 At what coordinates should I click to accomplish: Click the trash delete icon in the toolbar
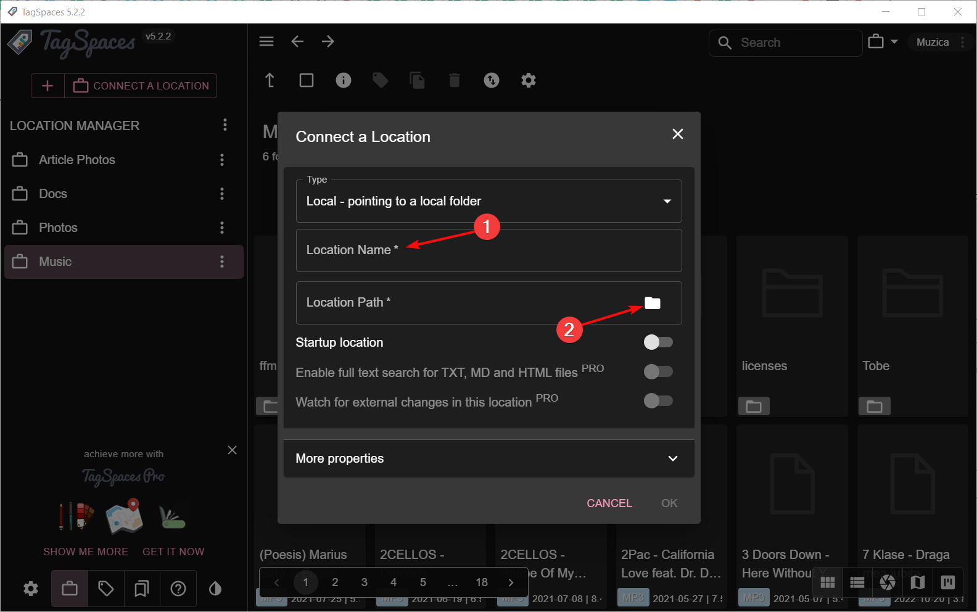(x=455, y=80)
